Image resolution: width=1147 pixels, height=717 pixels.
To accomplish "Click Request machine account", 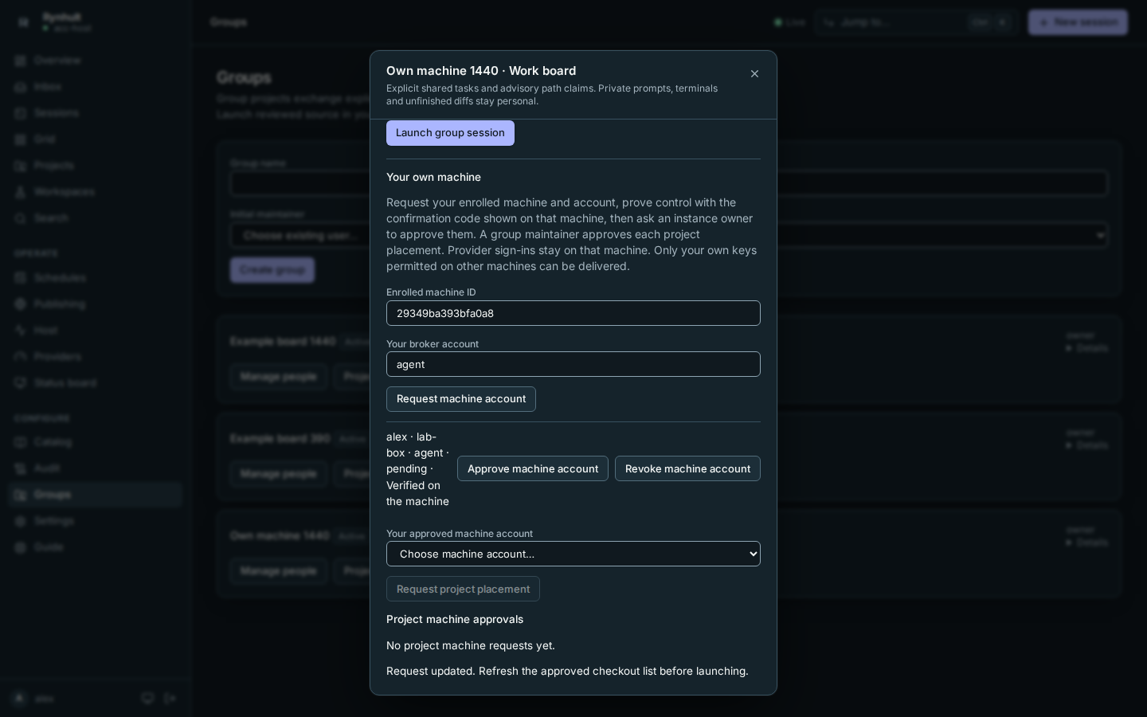I will [461, 399].
